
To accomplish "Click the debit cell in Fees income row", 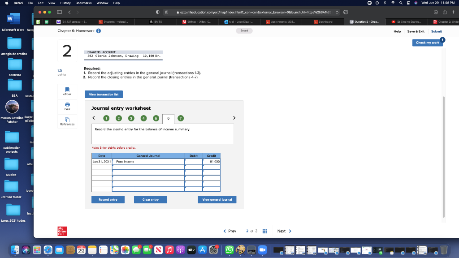I will (x=194, y=161).
